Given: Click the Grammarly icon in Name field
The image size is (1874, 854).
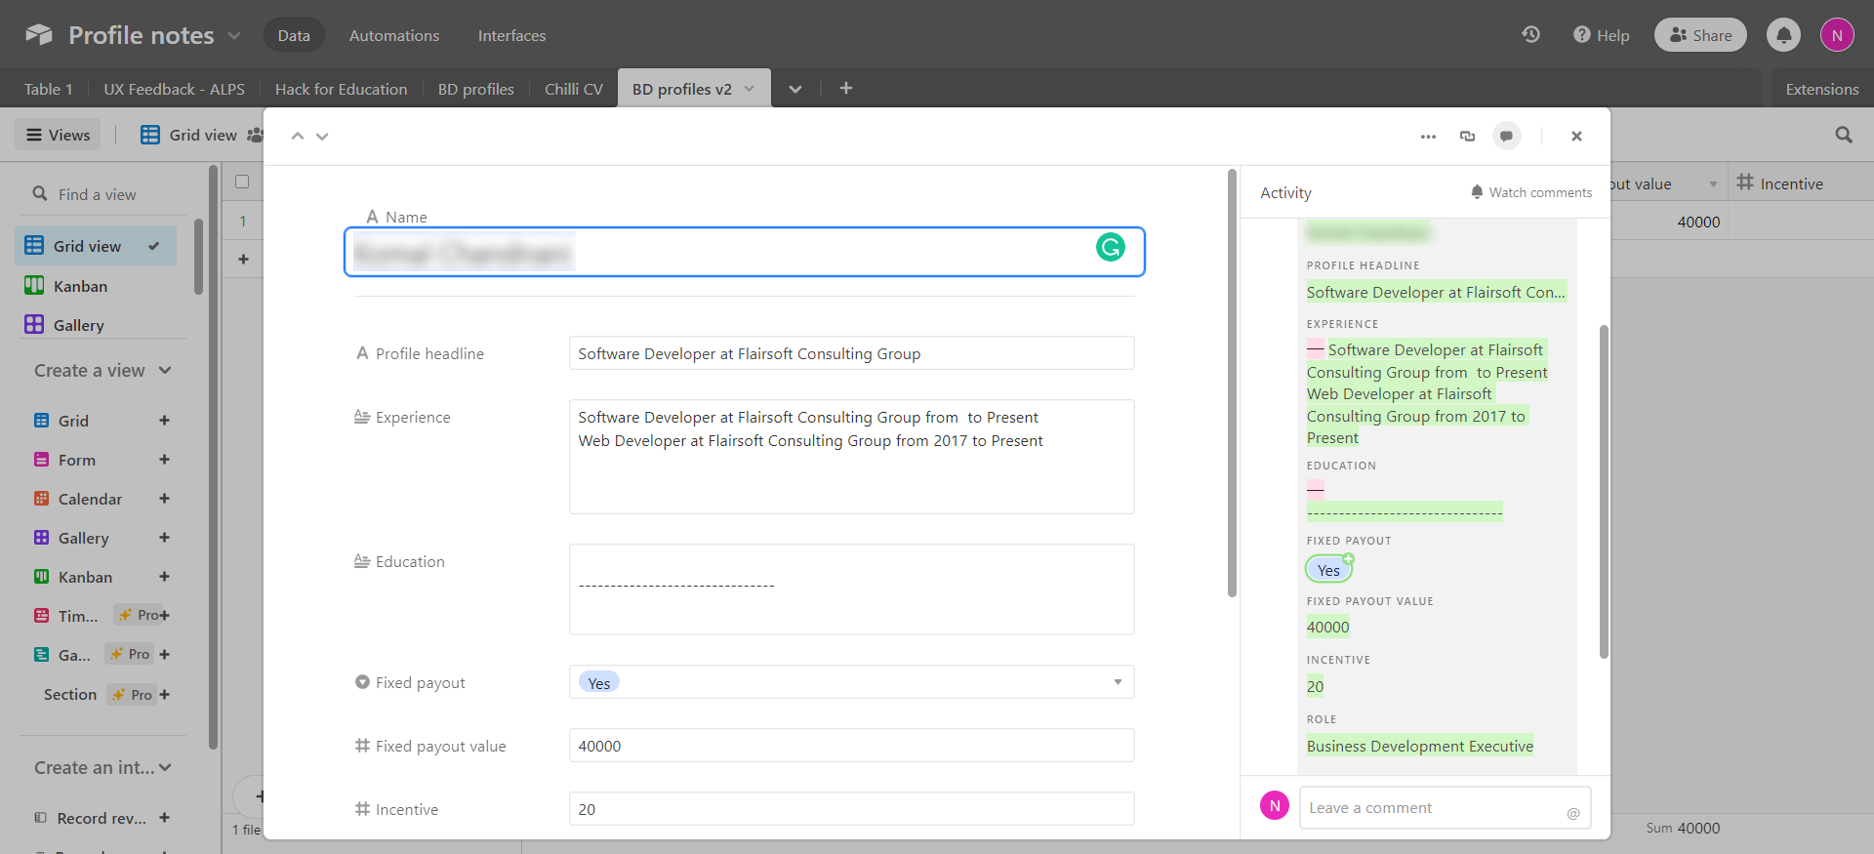Looking at the screenshot, I should (x=1111, y=247).
